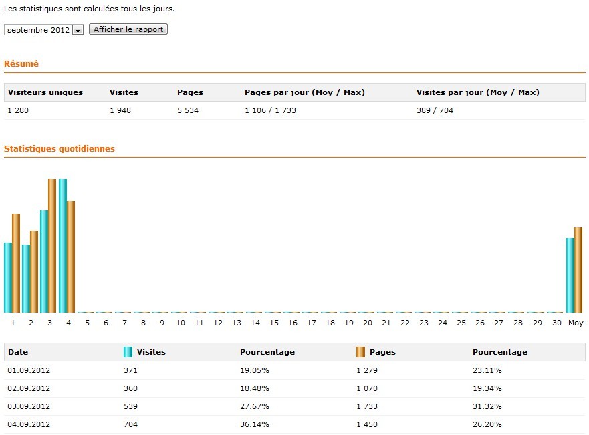This screenshot has width=589, height=435.
Task: Click the orange pages bar for day 2
Action: (x=34, y=272)
